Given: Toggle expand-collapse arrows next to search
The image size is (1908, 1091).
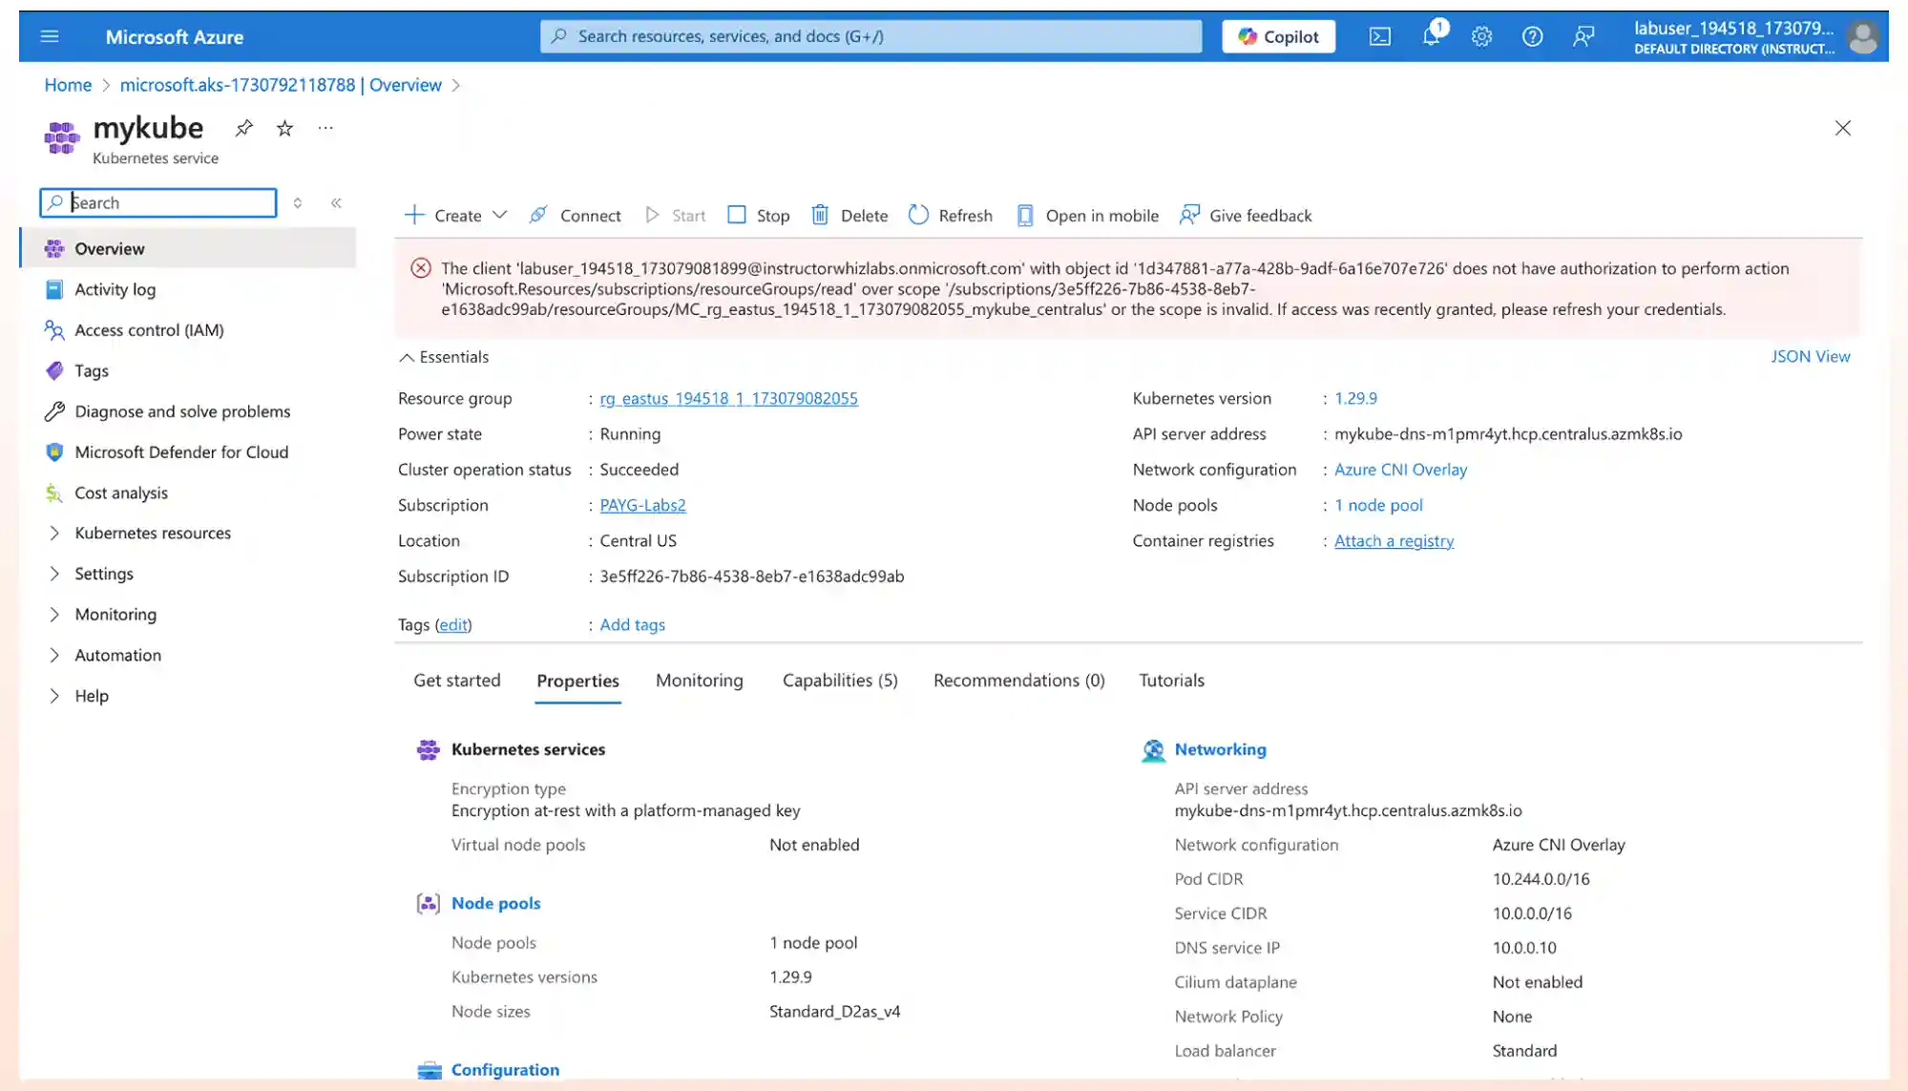Looking at the screenshot, I should tap(298, 202).
